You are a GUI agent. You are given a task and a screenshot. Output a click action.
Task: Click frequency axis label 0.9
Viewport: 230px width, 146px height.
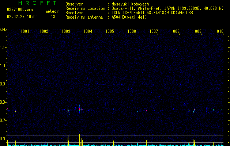(x=3, y=84)
